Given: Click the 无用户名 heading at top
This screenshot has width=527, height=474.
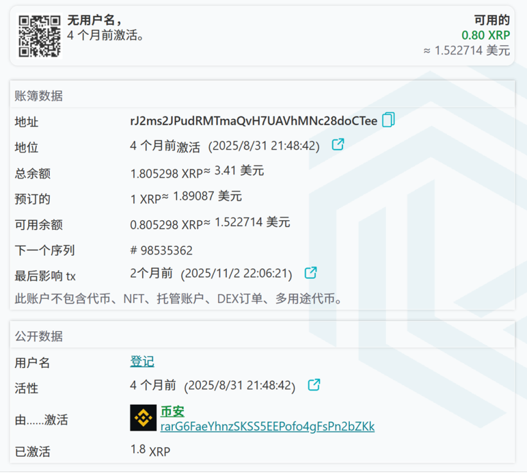Looking at the screenshot, I should point(94,21).
